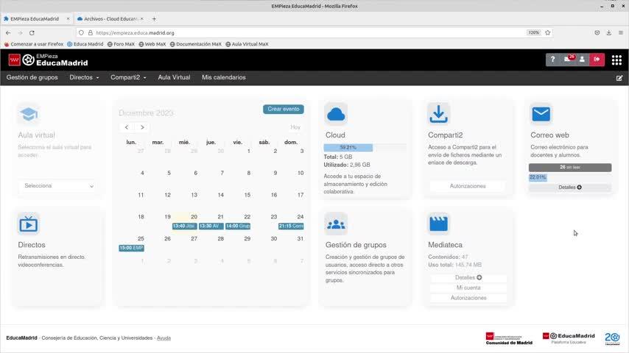629x353 pixels.
Task: Open Mis calendarios menu item
Action: 223,77
